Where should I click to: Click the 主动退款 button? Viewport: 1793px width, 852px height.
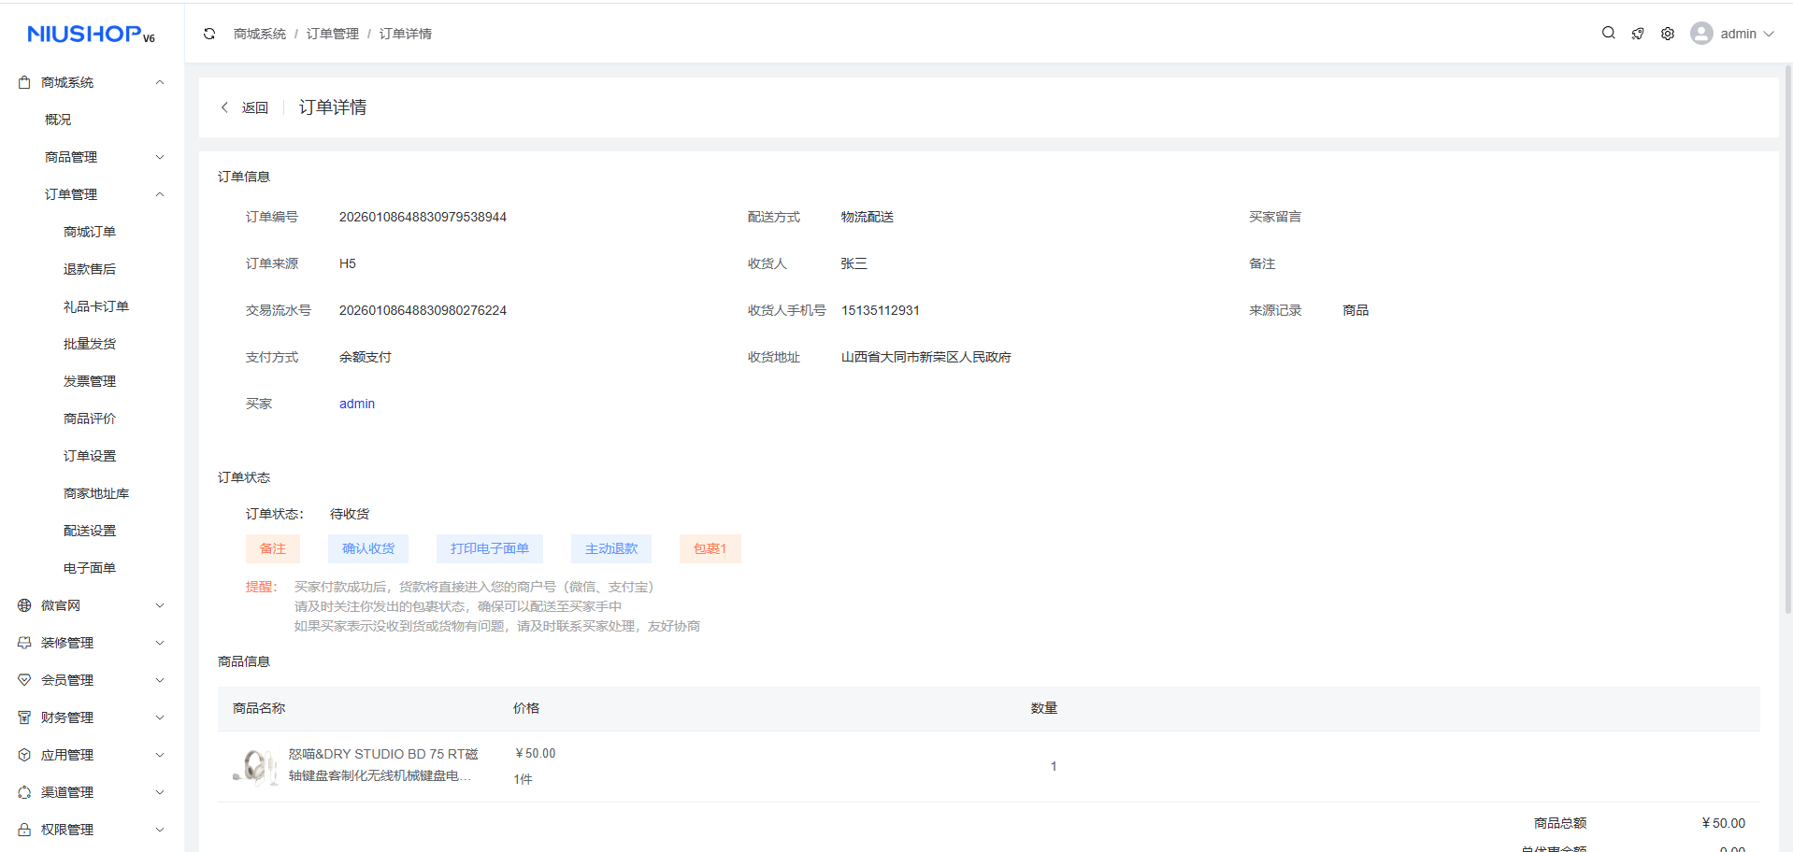point(610,548)
